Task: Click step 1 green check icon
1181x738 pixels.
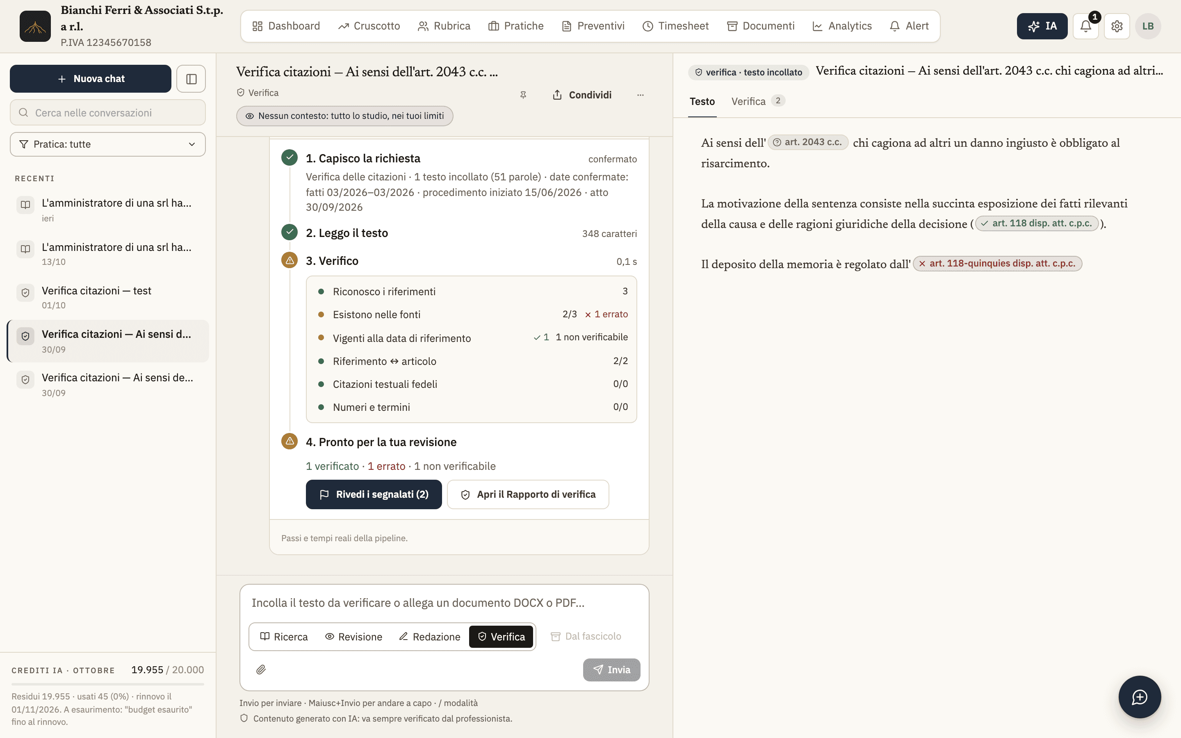Action: [290, 158]
